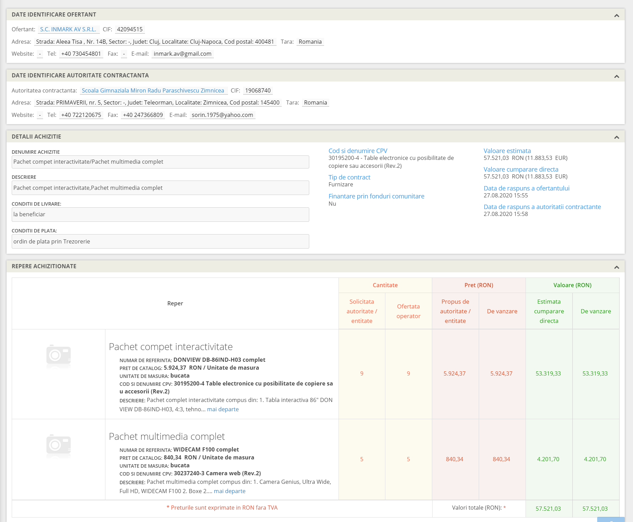633x522 pixels.
Task: Click the response date 27.08.2020 15:55
Action: click(506, 195)
